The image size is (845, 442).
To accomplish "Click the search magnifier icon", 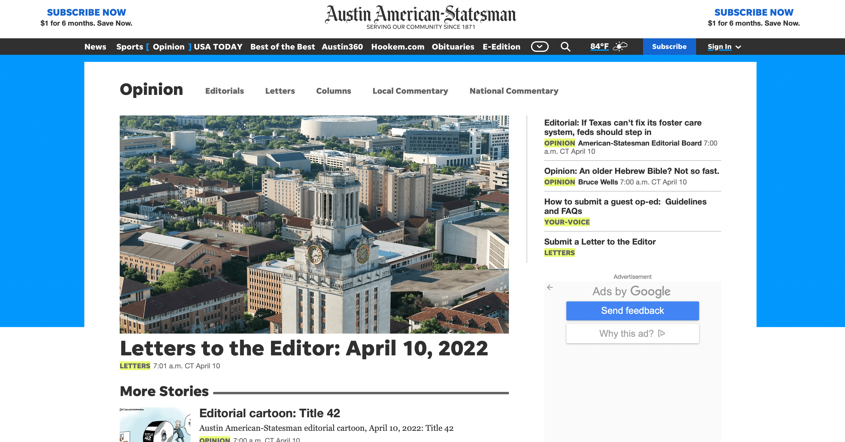I will tap(565, 47).
